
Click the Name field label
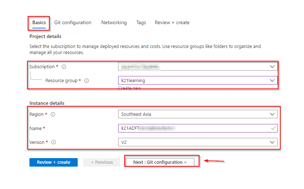tap(36, 128)
